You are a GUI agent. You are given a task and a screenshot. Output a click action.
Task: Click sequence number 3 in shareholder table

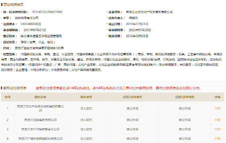(8, 129)
